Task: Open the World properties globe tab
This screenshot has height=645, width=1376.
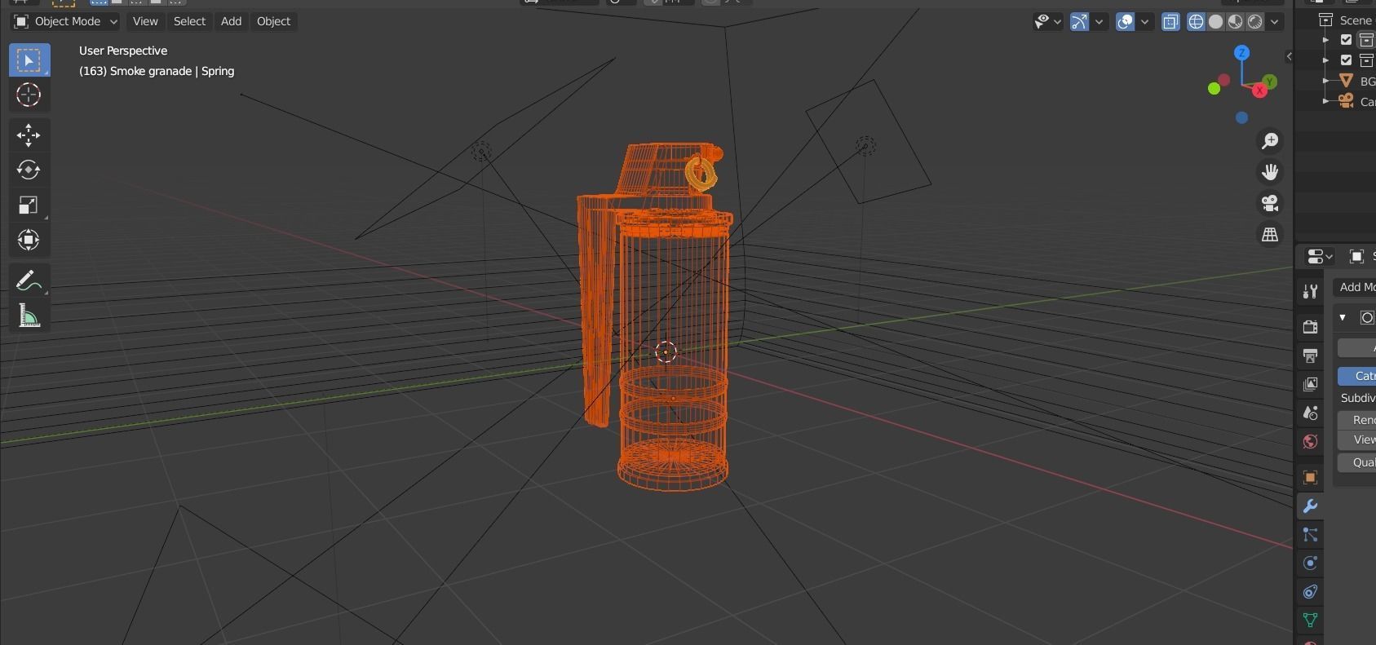Action: click(x=1310, y=441)
